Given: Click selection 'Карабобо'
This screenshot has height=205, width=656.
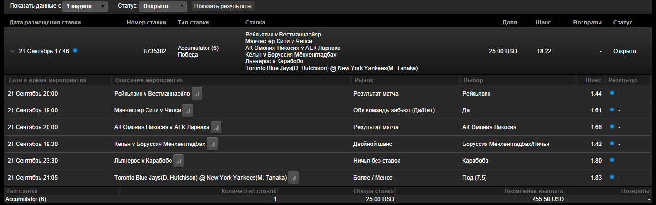Looking at the screenshot, I should click(x=475, y=161).
